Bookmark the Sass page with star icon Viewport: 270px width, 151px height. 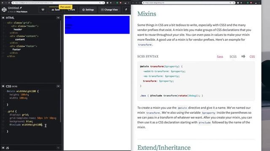[234, 3]
